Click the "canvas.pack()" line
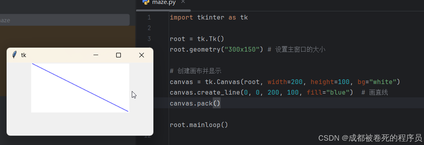The width and height of the screenshot is (424, 145). pos(195,103)
